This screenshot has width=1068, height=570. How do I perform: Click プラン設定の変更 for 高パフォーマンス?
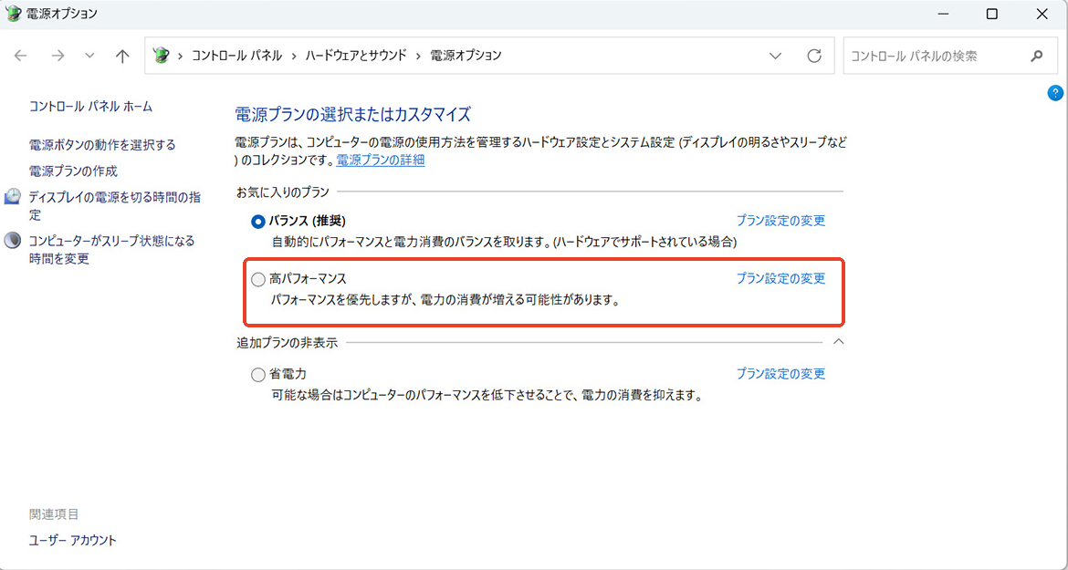point(780,279)
